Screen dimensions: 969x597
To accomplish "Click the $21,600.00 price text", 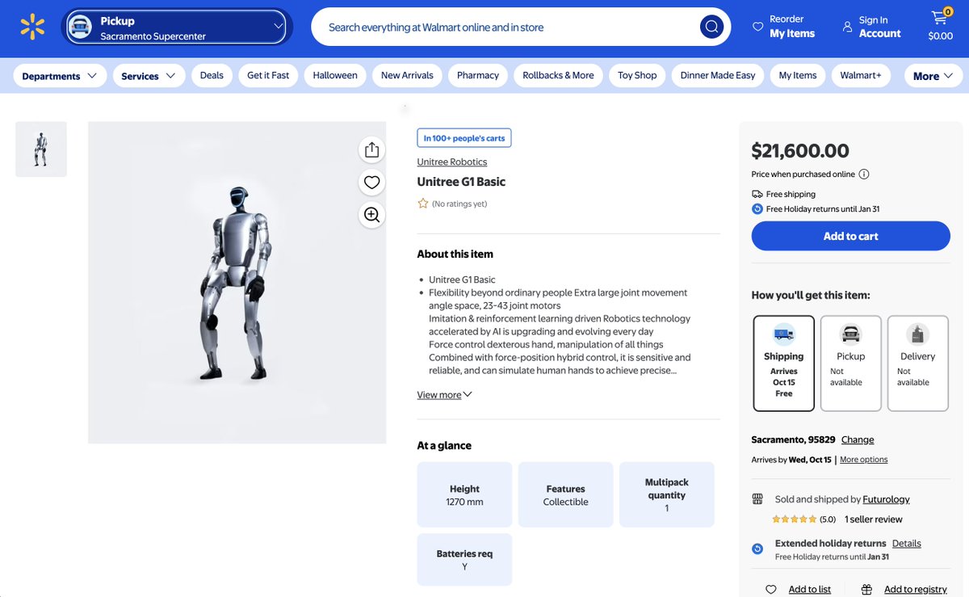I will [800, 151].
